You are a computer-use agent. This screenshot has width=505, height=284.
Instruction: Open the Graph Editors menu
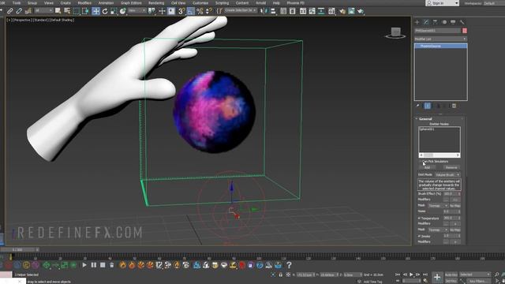tap(131, 3)
